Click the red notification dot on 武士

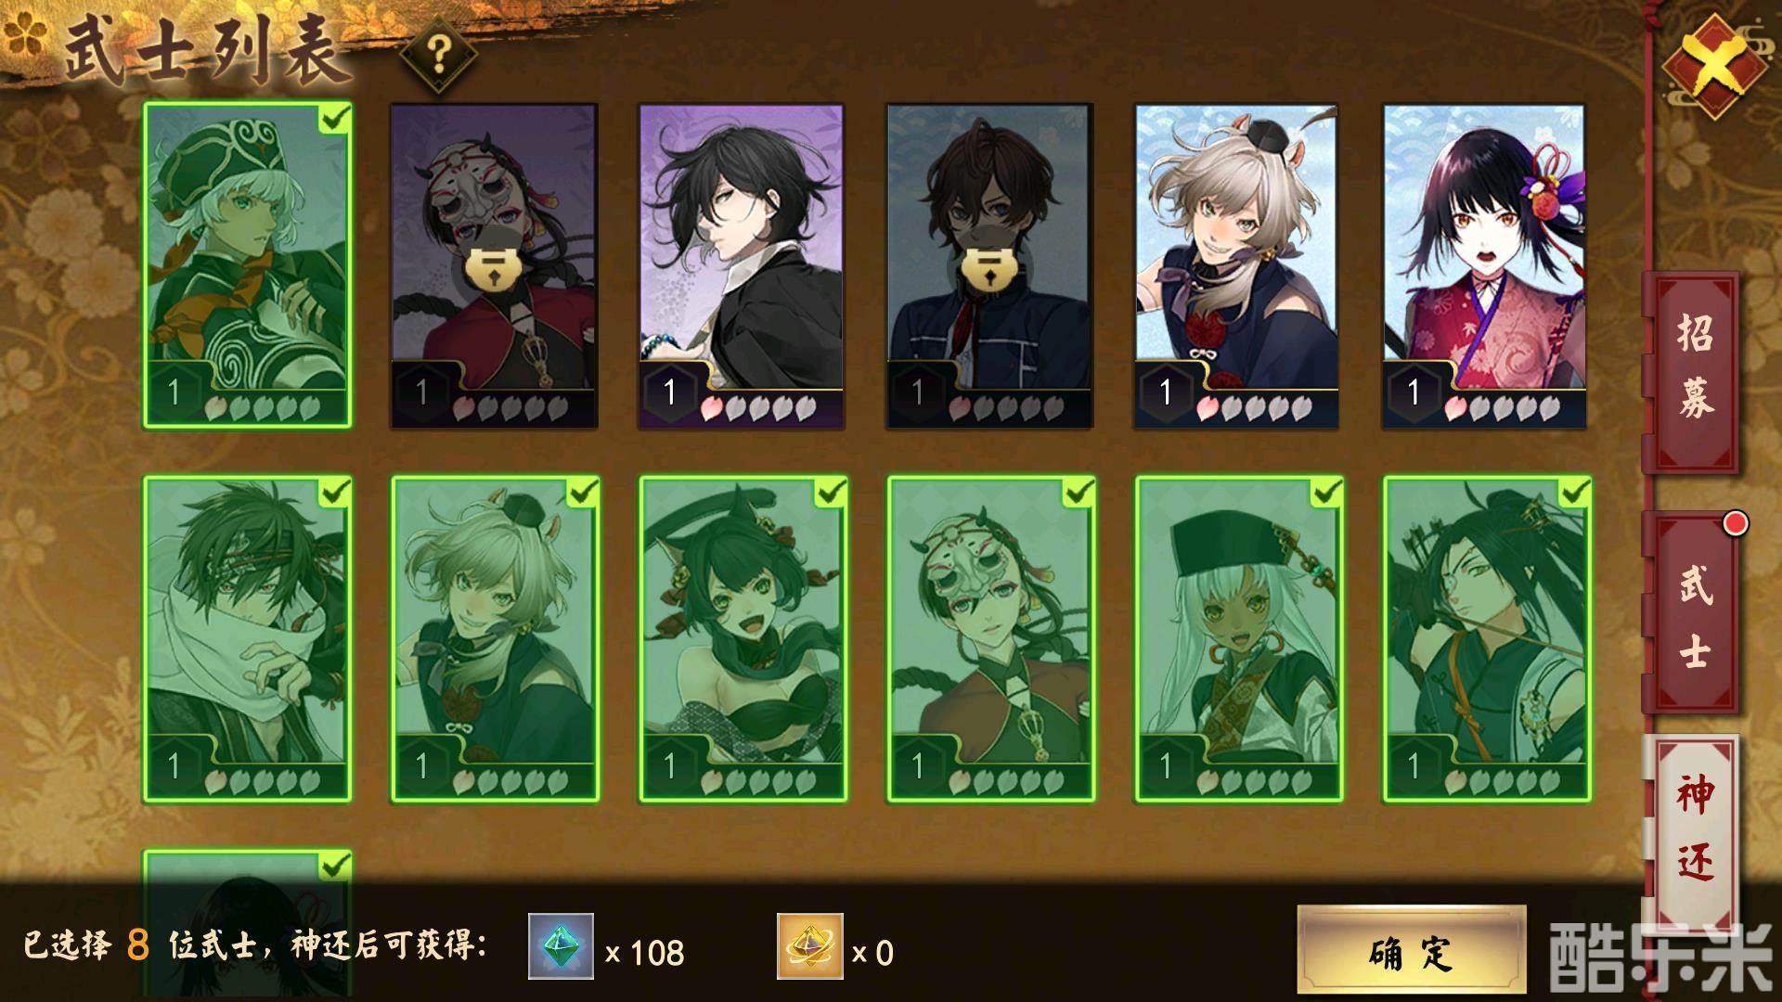click(x=1735, y=524)
